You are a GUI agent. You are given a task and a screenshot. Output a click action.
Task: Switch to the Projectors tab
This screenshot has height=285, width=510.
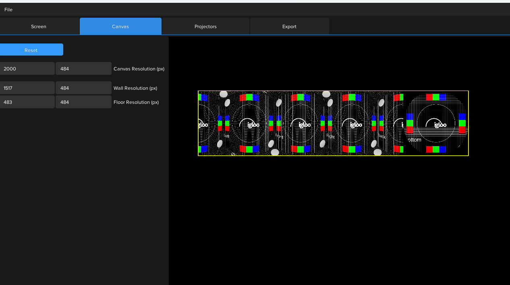click(x=205, y=26)
